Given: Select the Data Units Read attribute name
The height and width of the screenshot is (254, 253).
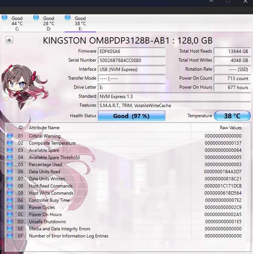Looking at the screenshot, I should 44,172.
